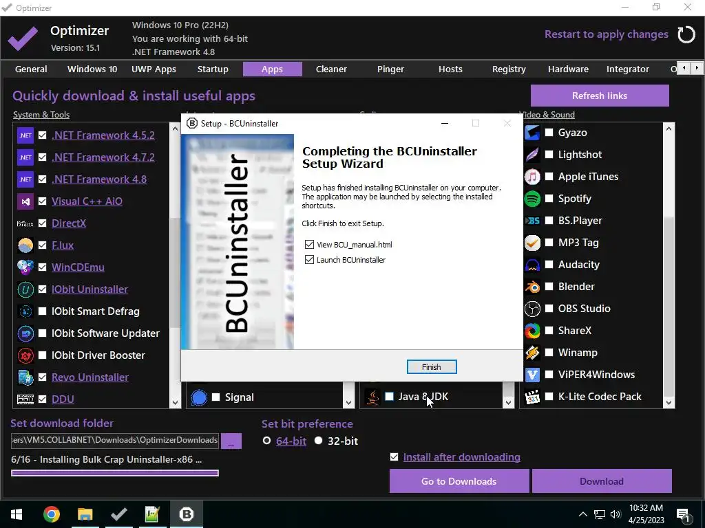Go to the Startup tab
705x528 pixels.
tap(213, 69)
